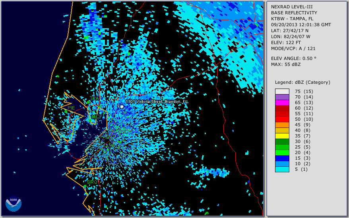Click the 70 dBZ purple legend swatch
The image size is (349, 218).
(282, 97)
